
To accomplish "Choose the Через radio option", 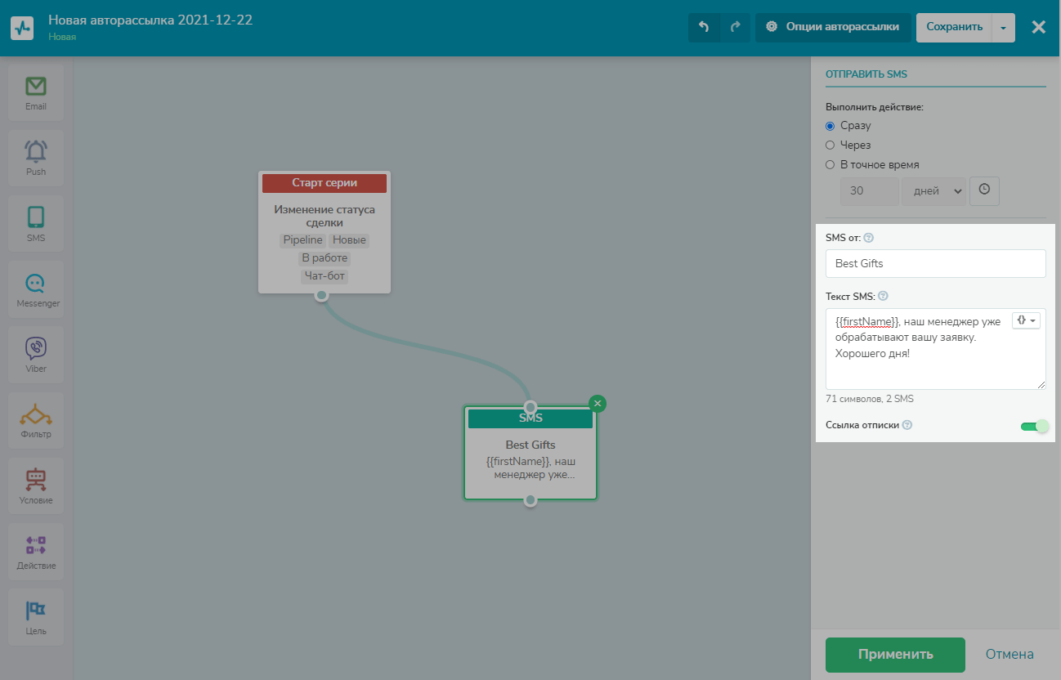I will [830, 145].
